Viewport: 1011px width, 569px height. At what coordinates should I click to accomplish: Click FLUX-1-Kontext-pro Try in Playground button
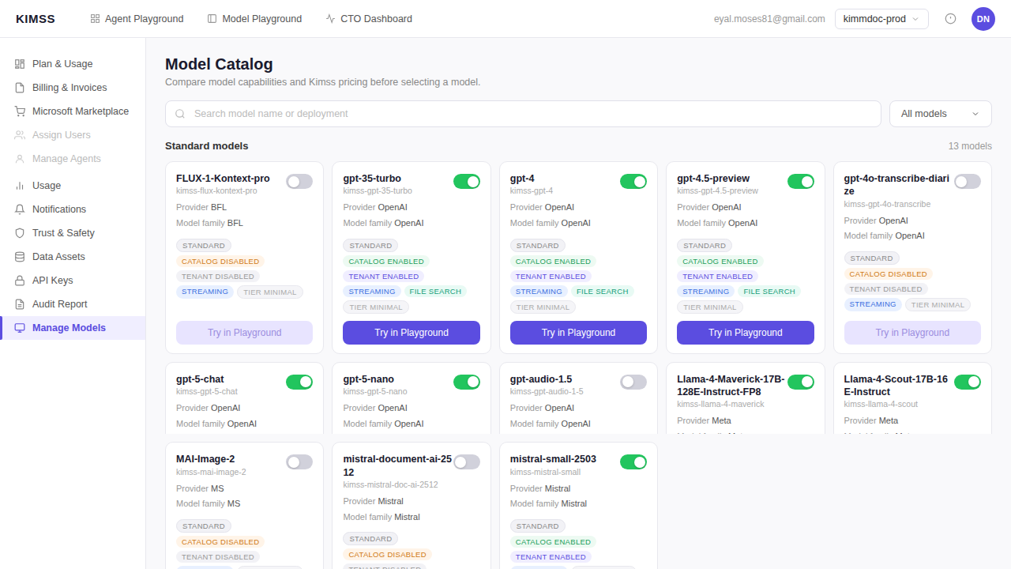point(244,333)
